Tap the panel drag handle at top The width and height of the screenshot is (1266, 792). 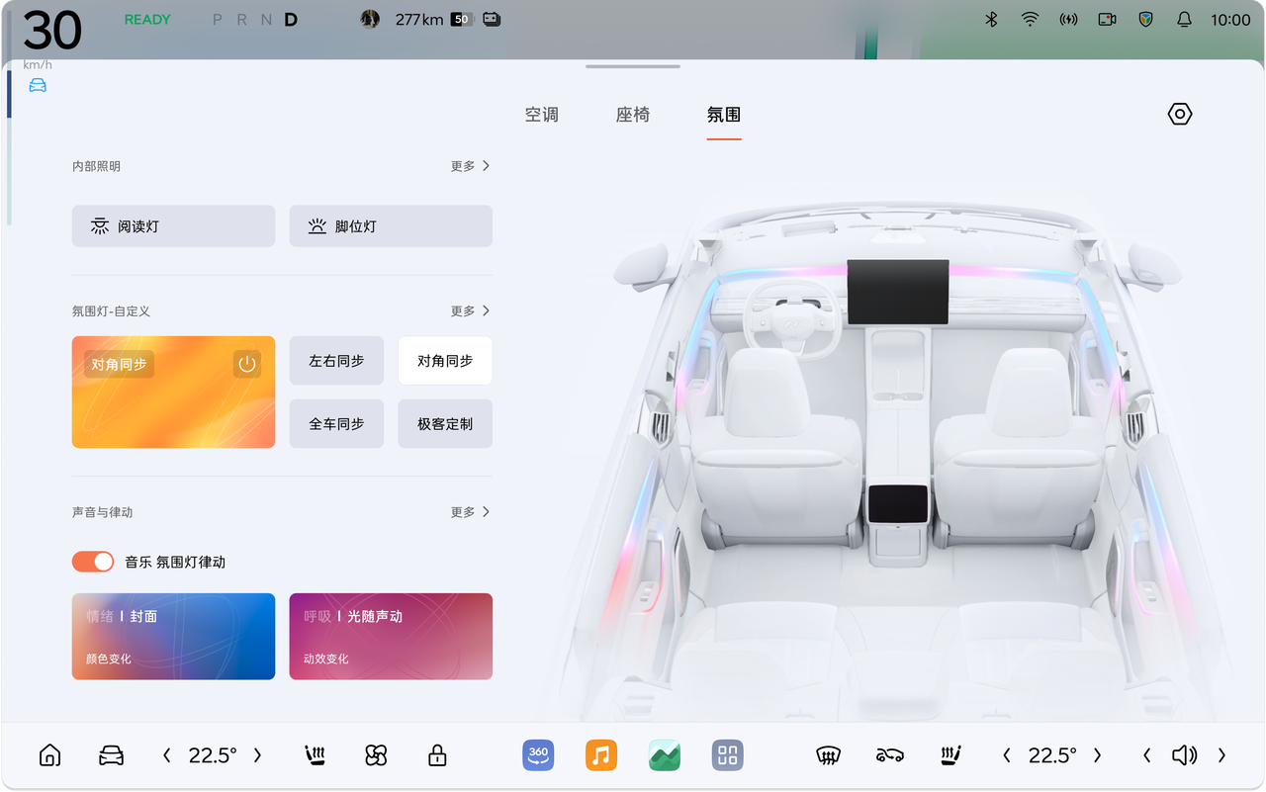tap(633, 66)
